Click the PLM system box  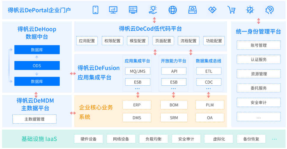(210, 105)
